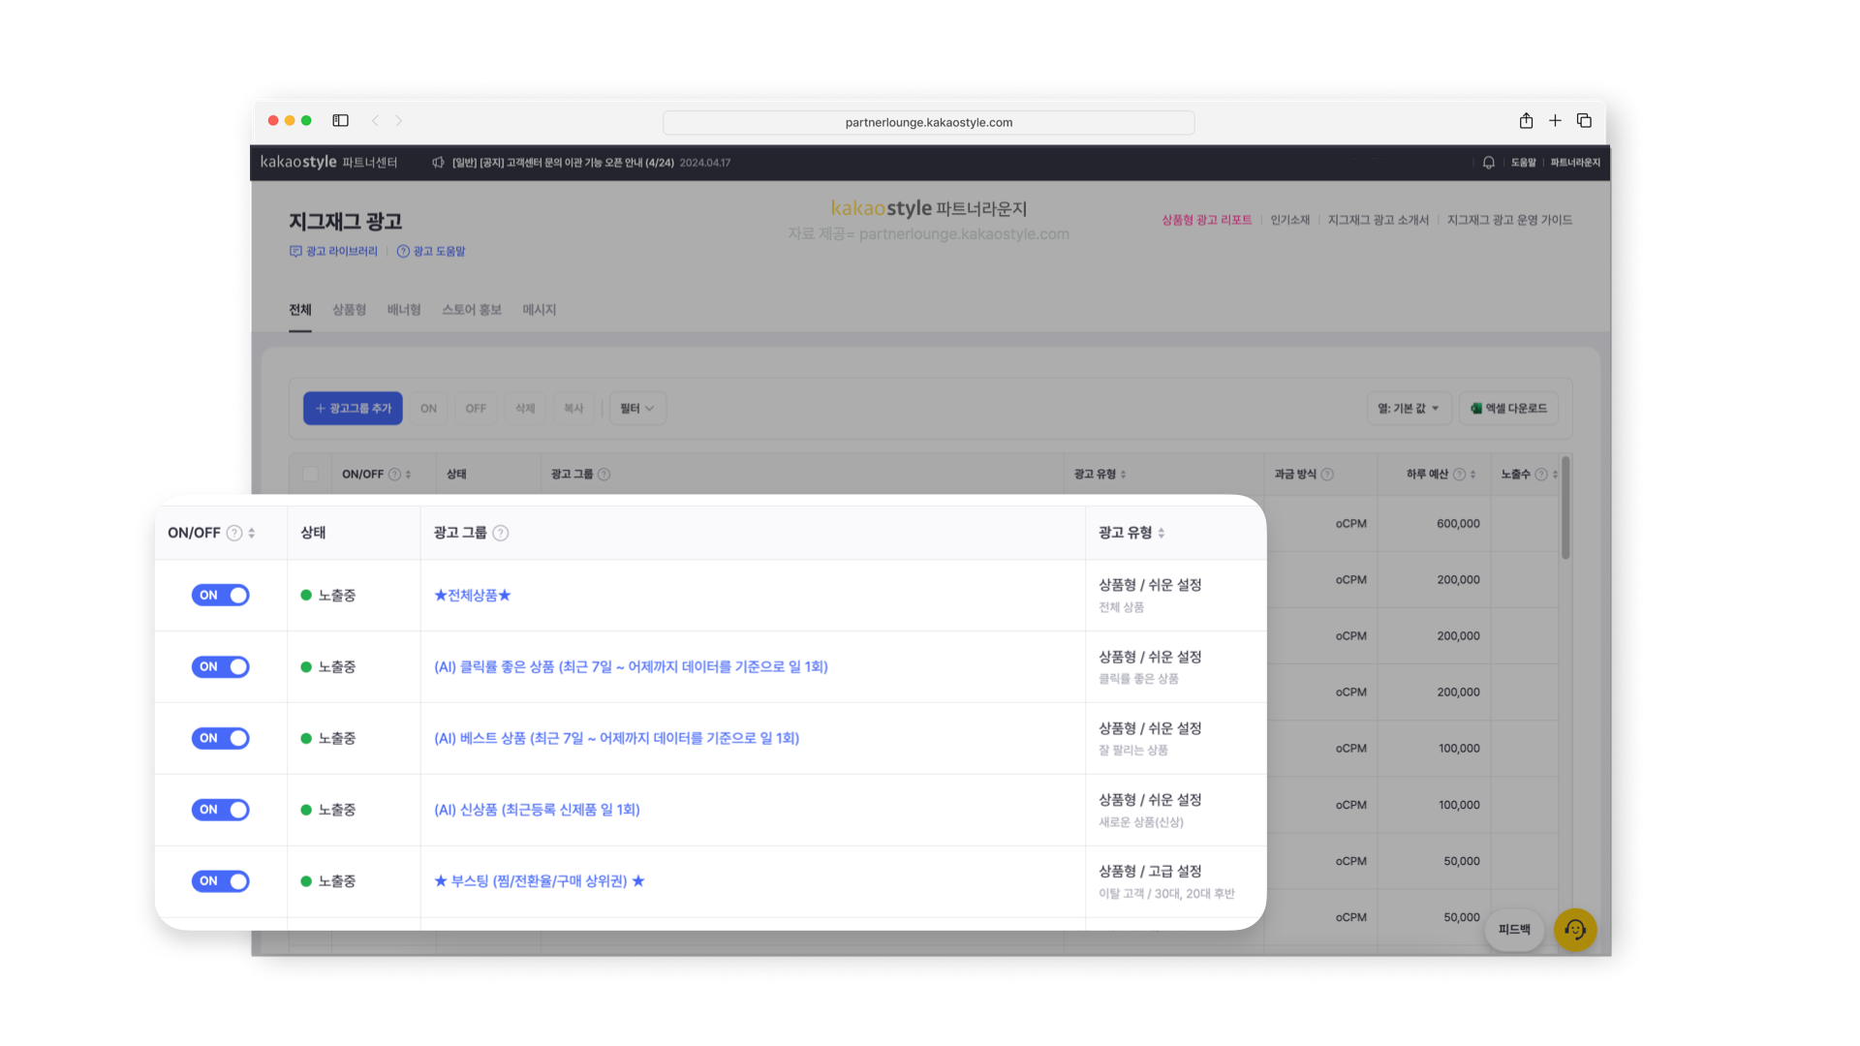Click help icon beside 과금 방식 header
The width and height of the screenshot is (1860, 1046).
[x=1327, y=475]
